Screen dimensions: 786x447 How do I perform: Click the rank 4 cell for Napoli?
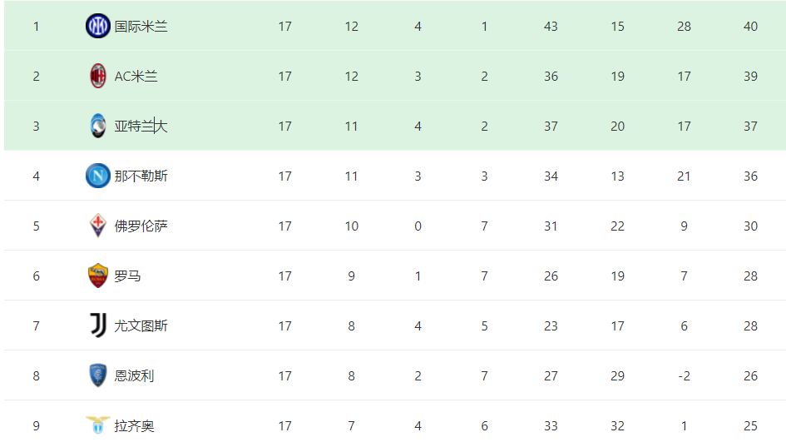click(x=36, y=176)
